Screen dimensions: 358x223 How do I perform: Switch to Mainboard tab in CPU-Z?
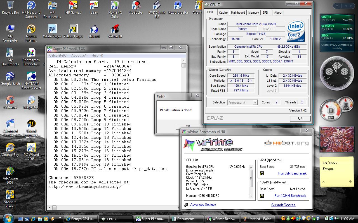pyautogui.click(x=238, y=13)
